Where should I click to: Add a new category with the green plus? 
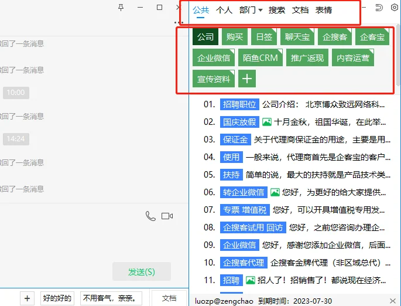click(x=247, y=79)
